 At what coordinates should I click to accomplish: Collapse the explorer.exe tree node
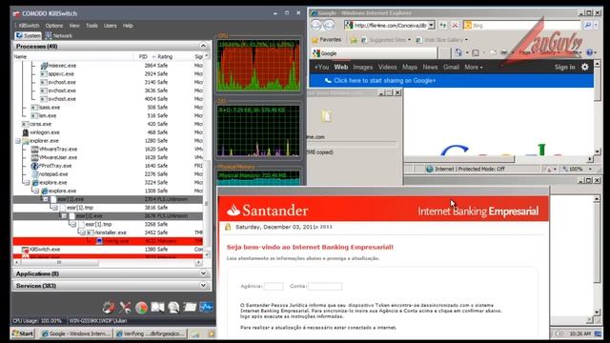pyautogui.click(x=18, y=141)
